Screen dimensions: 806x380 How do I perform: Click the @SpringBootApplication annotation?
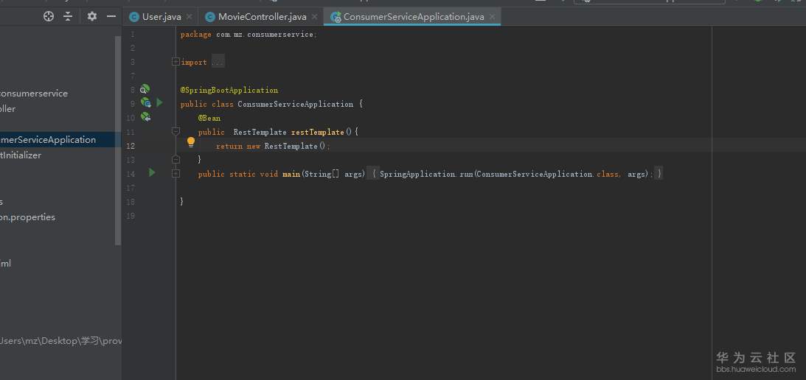tap(229, 91)
